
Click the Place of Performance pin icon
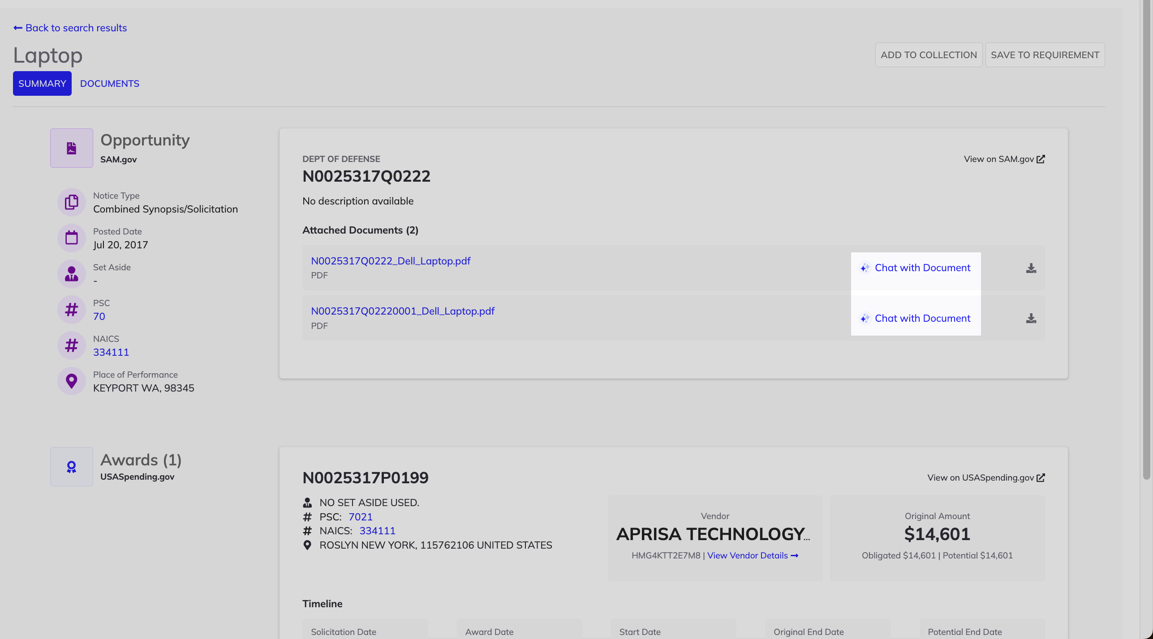(72, 381)
